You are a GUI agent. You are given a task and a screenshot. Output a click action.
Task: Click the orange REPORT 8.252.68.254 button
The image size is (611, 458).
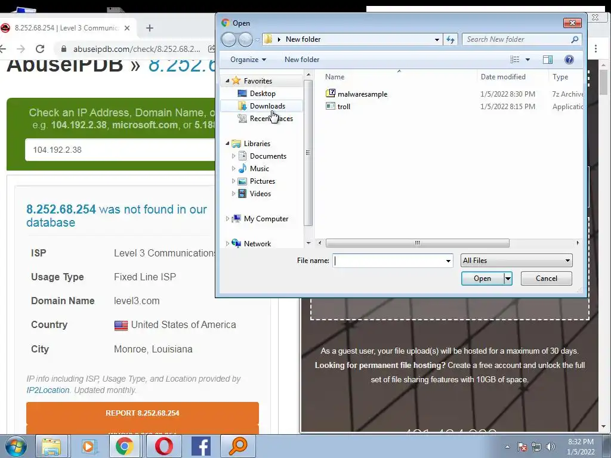pos(143,413)
